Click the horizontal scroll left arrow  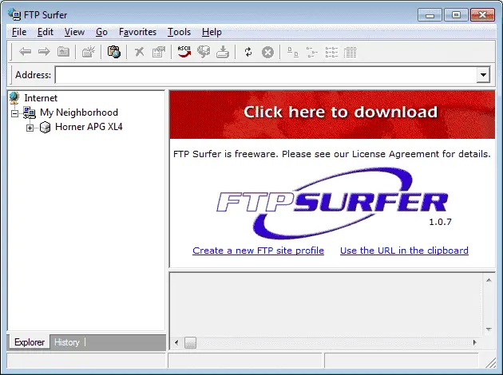[x=176, y=342]
